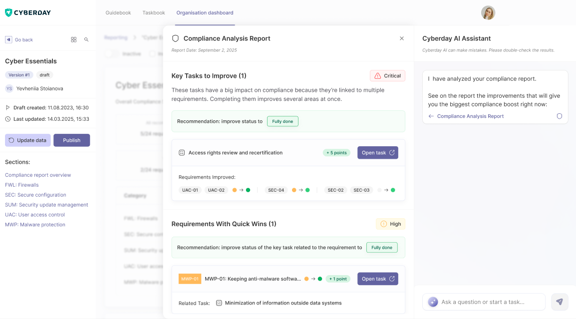
Task: Click the orange MWP-01 tag
Action: [x=190, y=279]
